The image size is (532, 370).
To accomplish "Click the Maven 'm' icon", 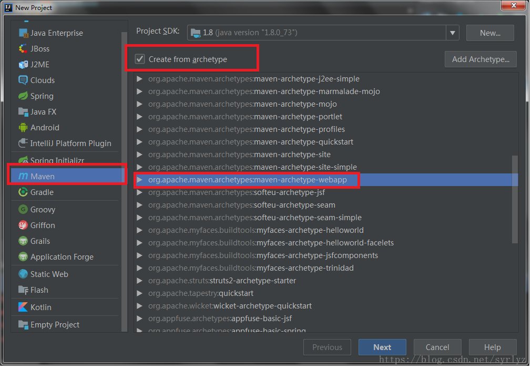I will pos(23,177).
